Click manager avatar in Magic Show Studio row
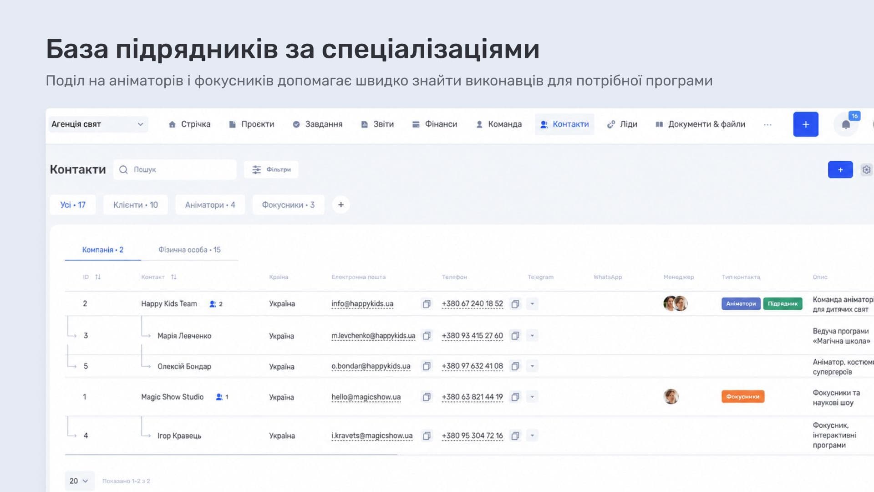This screenshot has height=492, width=874. coord(671,397)
